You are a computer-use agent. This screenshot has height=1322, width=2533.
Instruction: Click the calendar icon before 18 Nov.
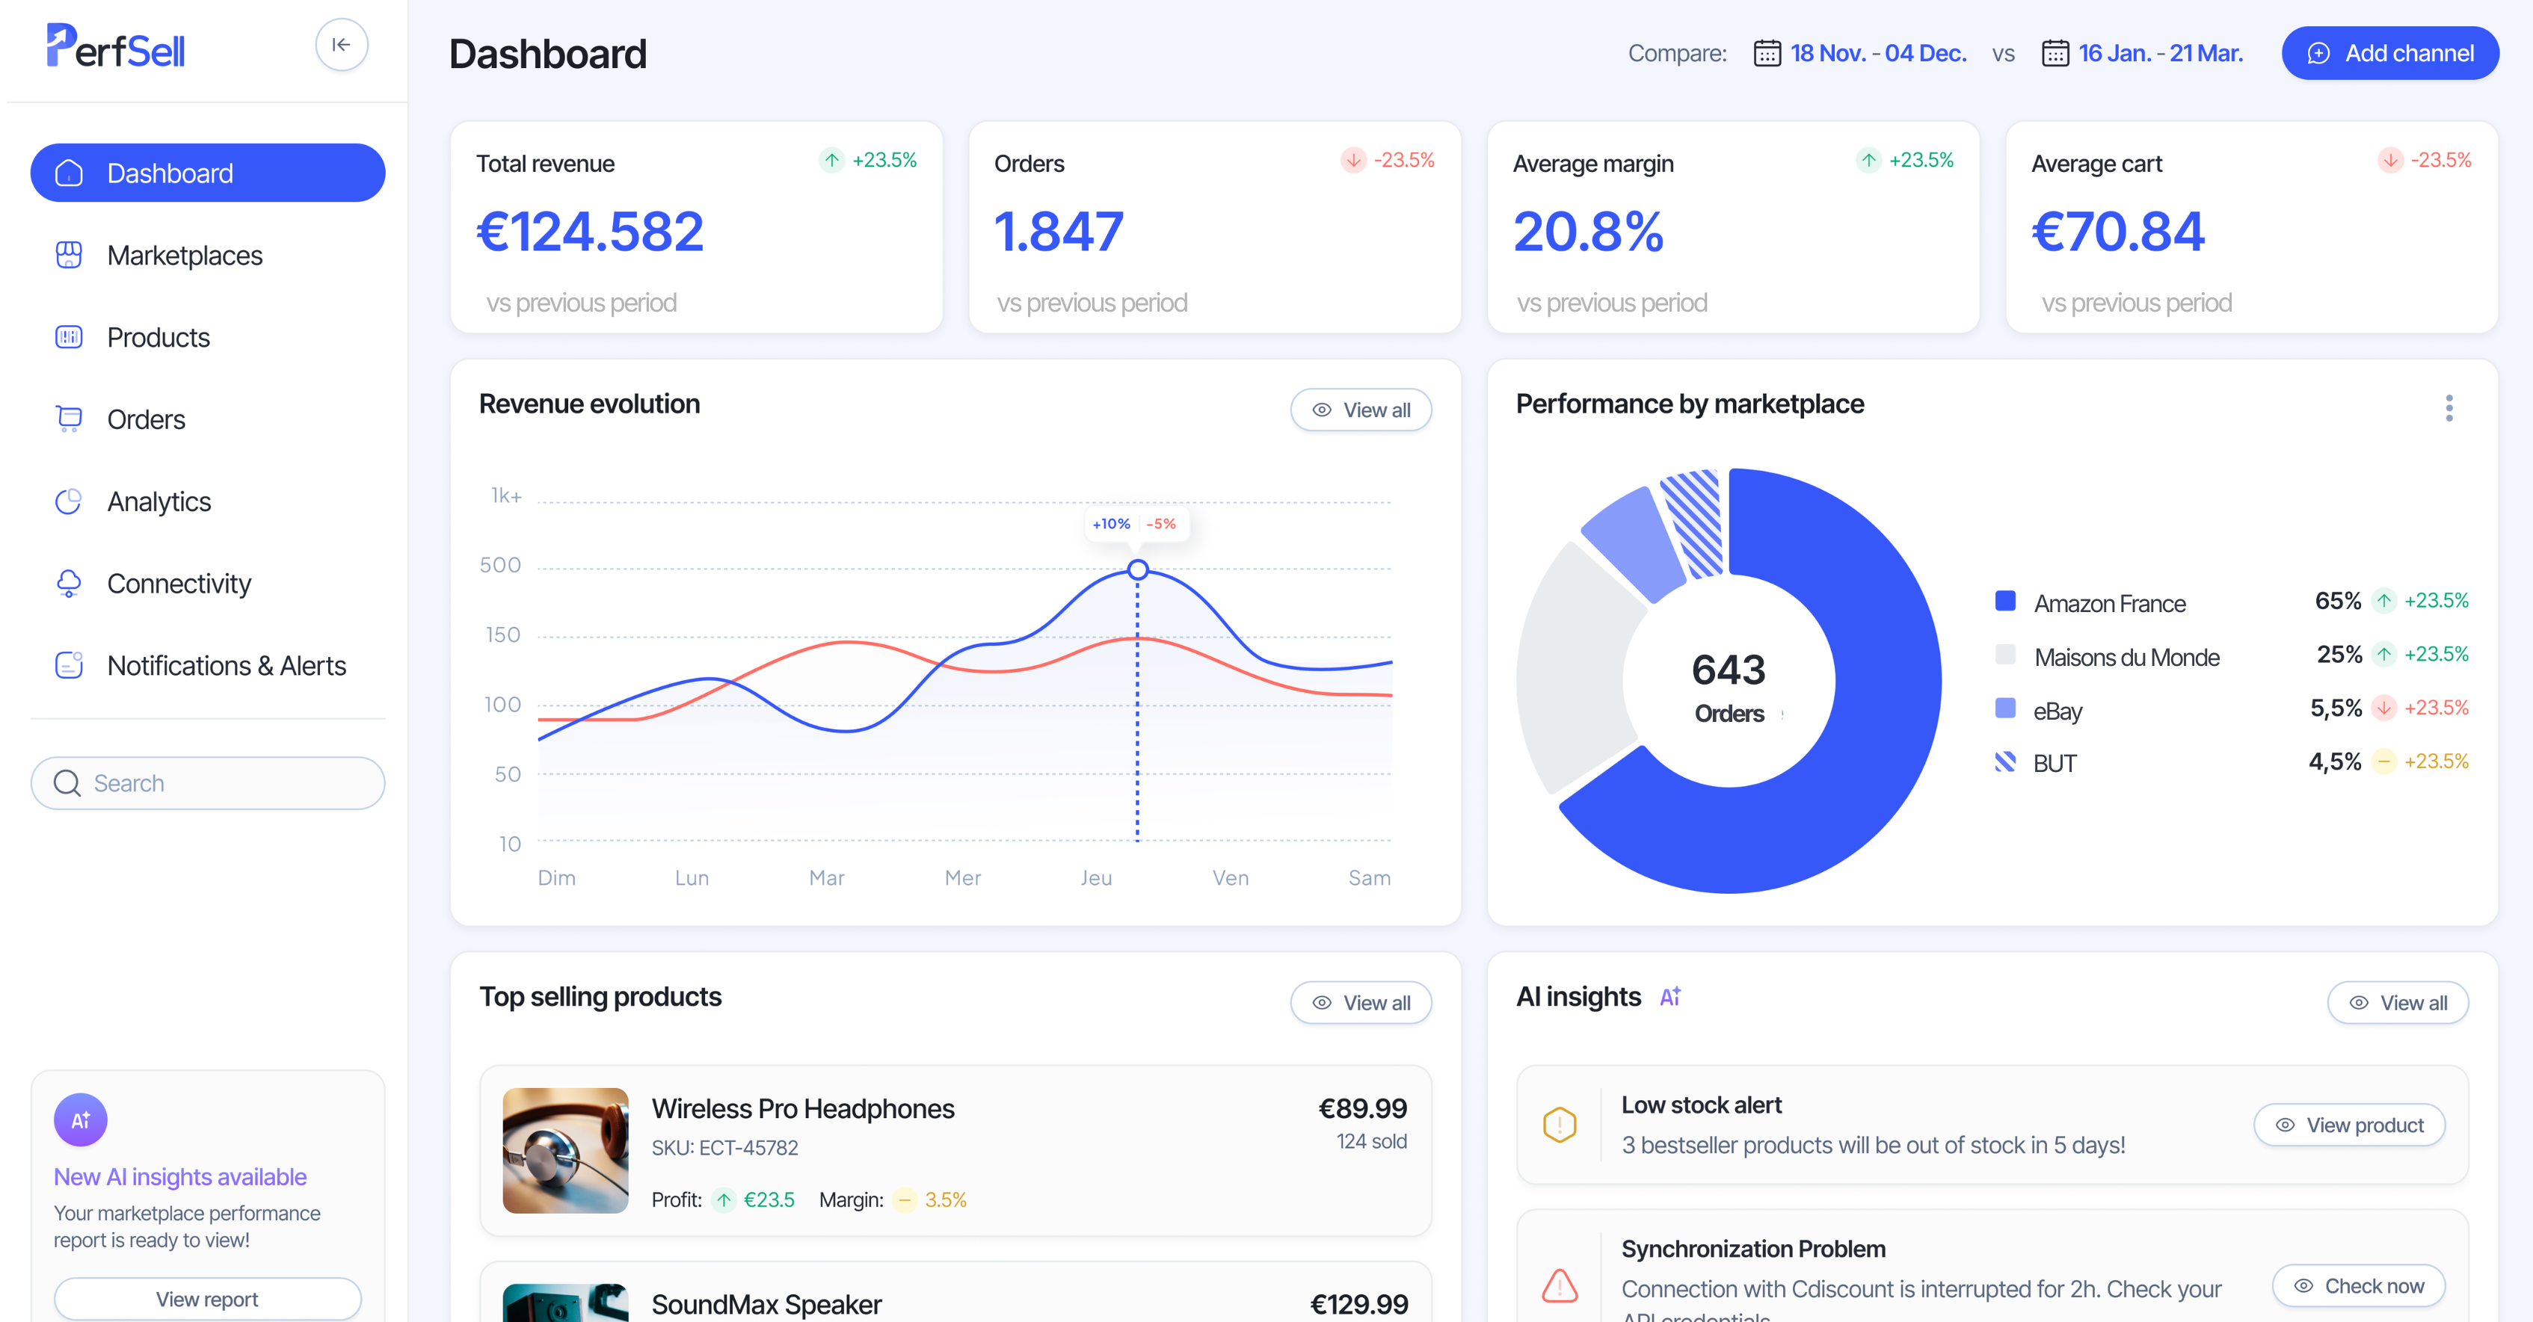[1767, 53]
